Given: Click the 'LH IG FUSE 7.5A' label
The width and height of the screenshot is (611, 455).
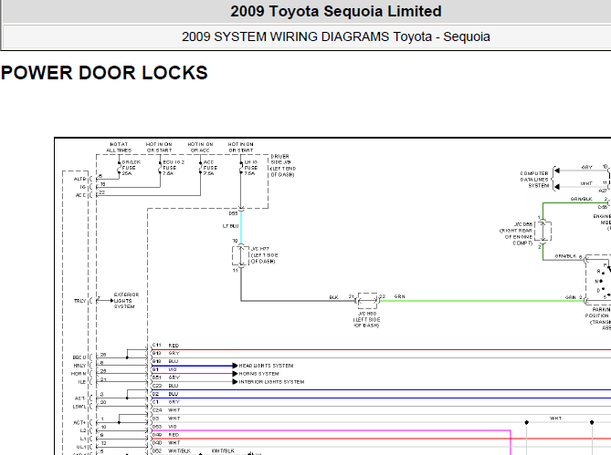Looking at the screenshot, I should [250, 168].
